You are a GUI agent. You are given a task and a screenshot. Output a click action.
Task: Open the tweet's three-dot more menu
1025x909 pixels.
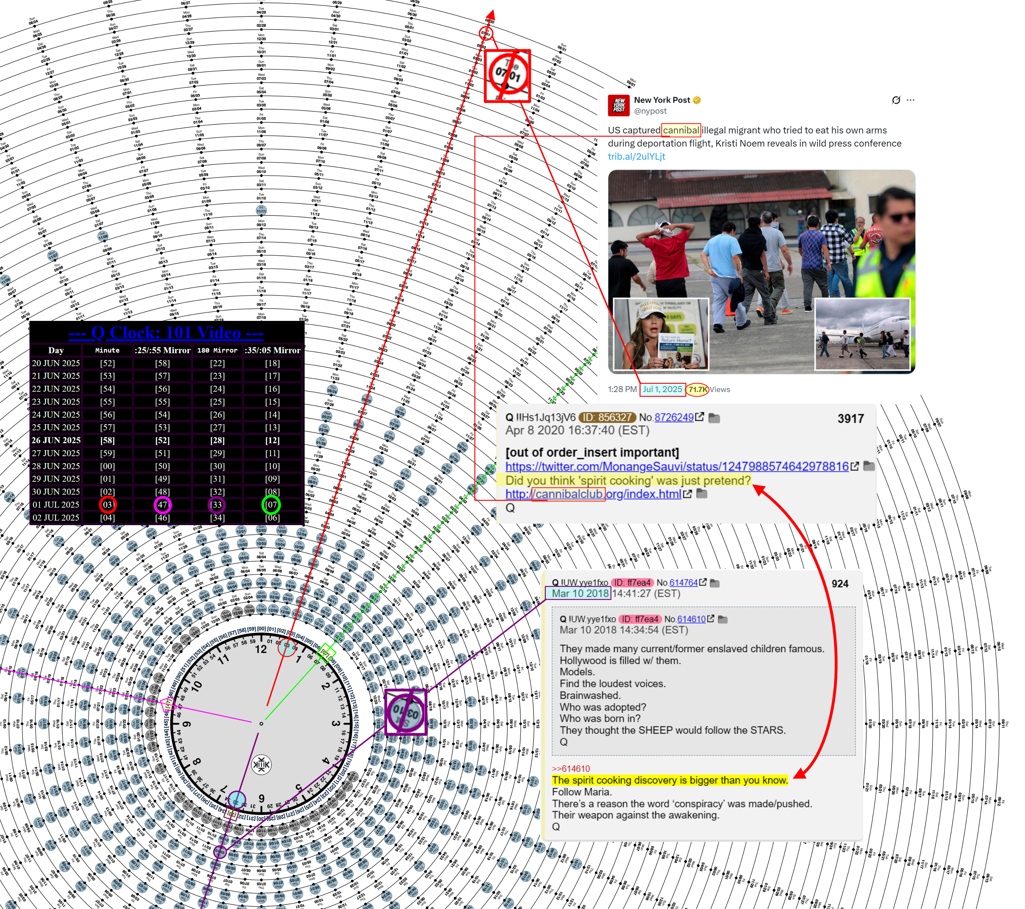pyautogui.click(x=911, y=100)
